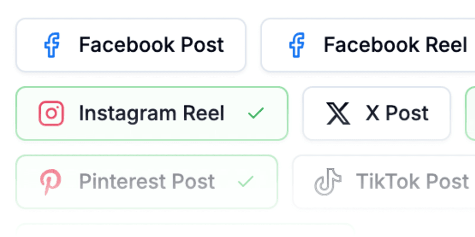The image size is (475, 237).
Task: Click the "Instagram Reel" text label
Action: click(x=152, y=114)
